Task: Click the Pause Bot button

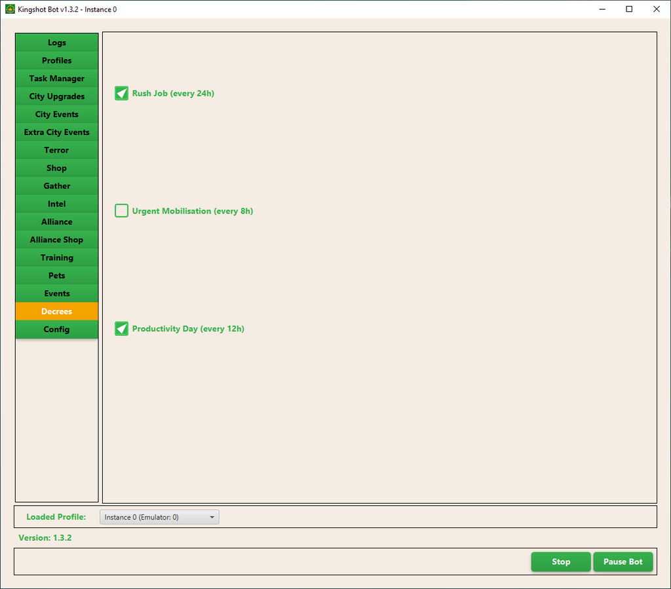Action: (623, 562)
